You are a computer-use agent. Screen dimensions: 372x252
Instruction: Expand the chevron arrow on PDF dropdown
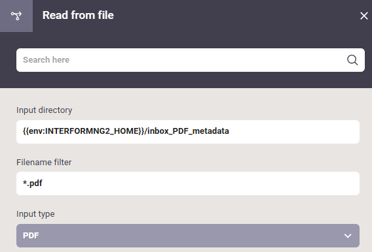tap(348, 236)
